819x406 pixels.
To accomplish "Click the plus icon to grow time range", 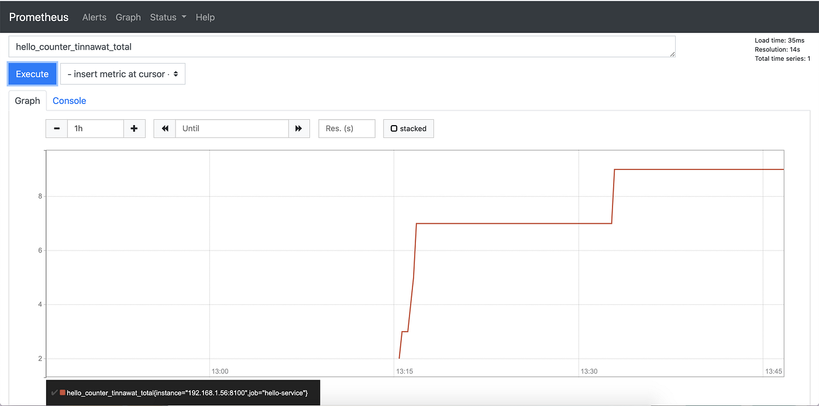I will click(x=134, y=129).
